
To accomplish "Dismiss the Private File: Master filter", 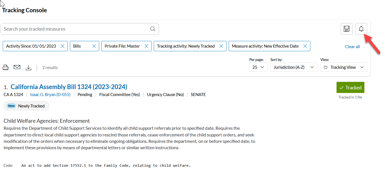I will click(x=146, y=46).
